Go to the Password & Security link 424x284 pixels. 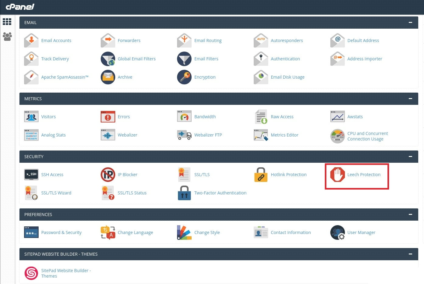point(61,233)
